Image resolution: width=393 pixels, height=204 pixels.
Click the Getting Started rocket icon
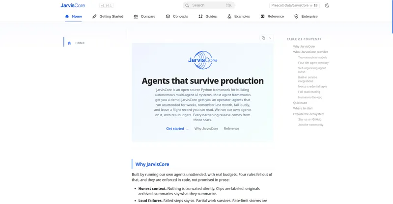pyautogui.click(x=94, y=16)
